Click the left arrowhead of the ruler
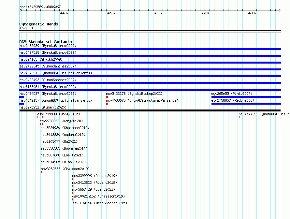The image size is (290, 219). [20, 10]
